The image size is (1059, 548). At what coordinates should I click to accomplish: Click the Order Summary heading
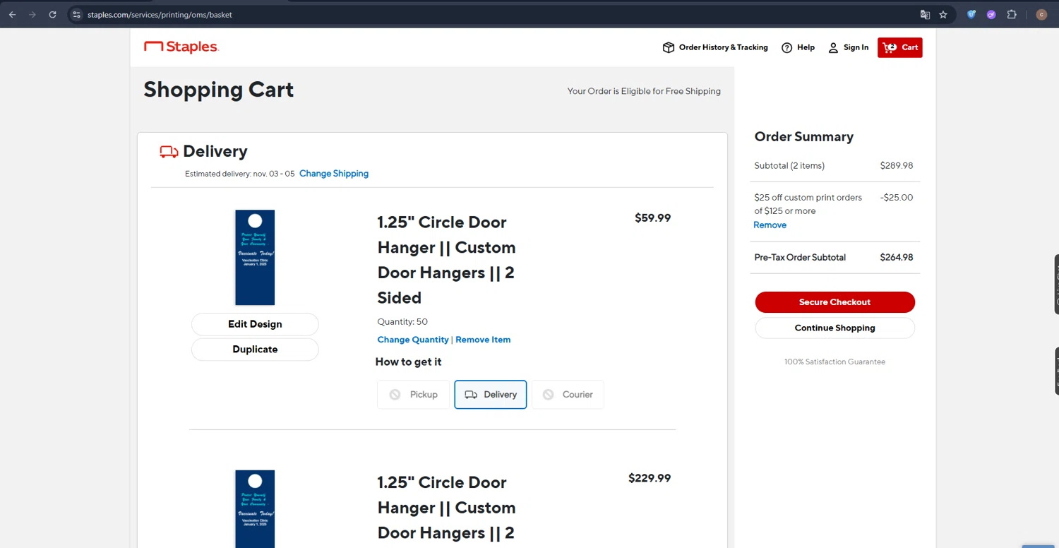(x=804, y=137)
